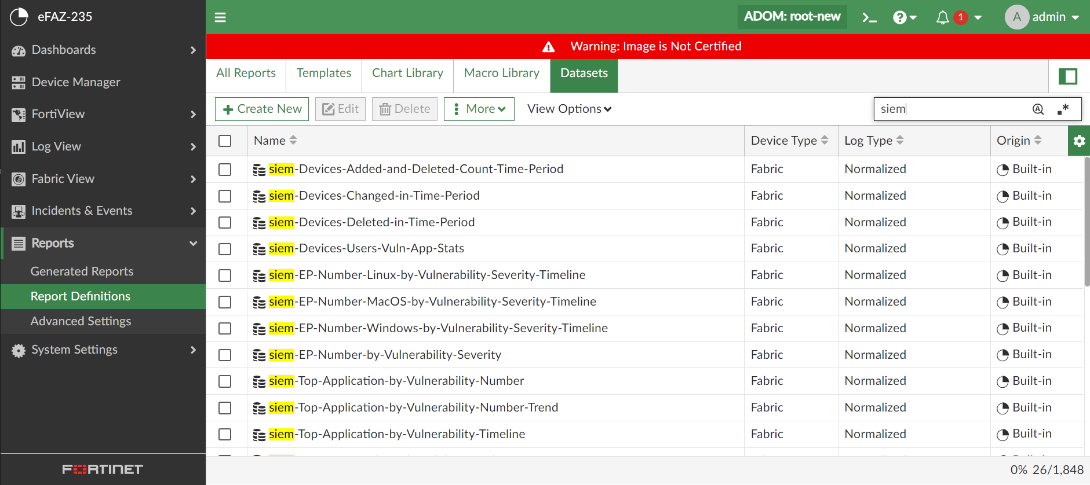Image resolution: width=1090 pixels, height=485 pixels.
Task: Open the Templates tab
Action: [323, 73]
